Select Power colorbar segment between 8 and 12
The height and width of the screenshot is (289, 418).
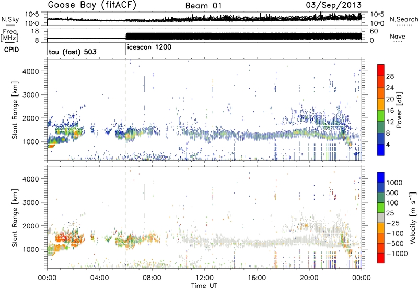[x=381, y=127]
